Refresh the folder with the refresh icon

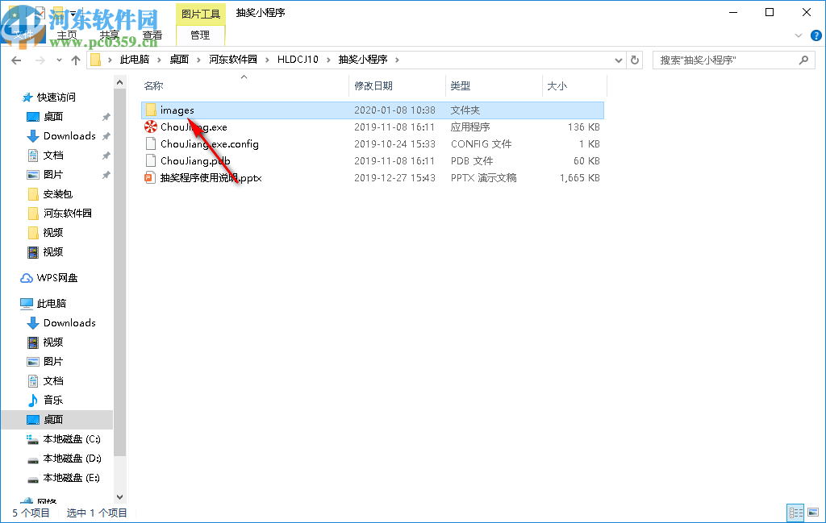[636, 59]
